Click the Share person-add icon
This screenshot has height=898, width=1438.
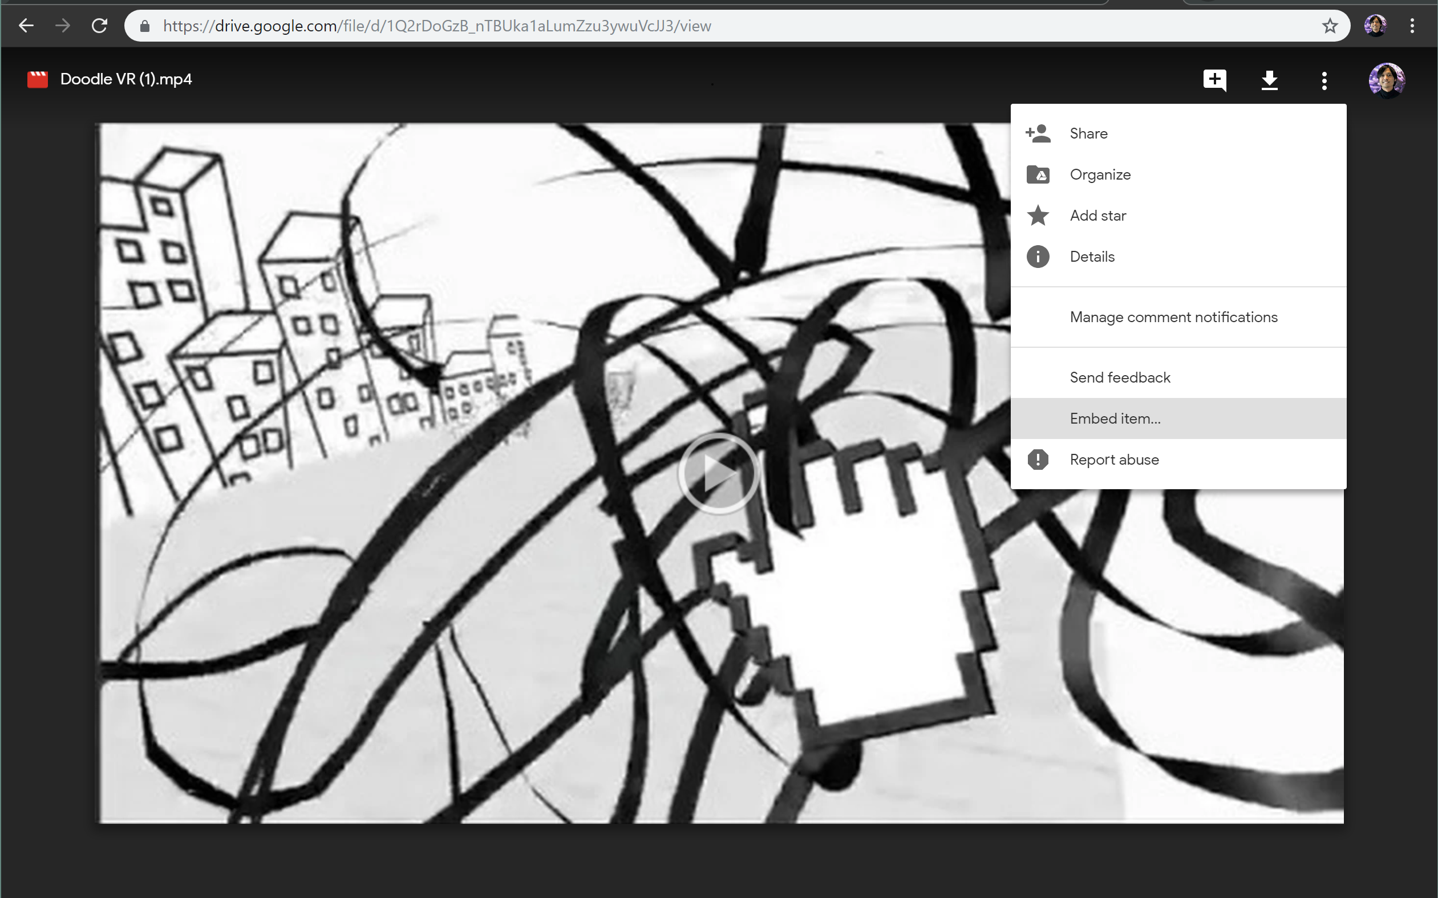click(x=1038, y=133)
